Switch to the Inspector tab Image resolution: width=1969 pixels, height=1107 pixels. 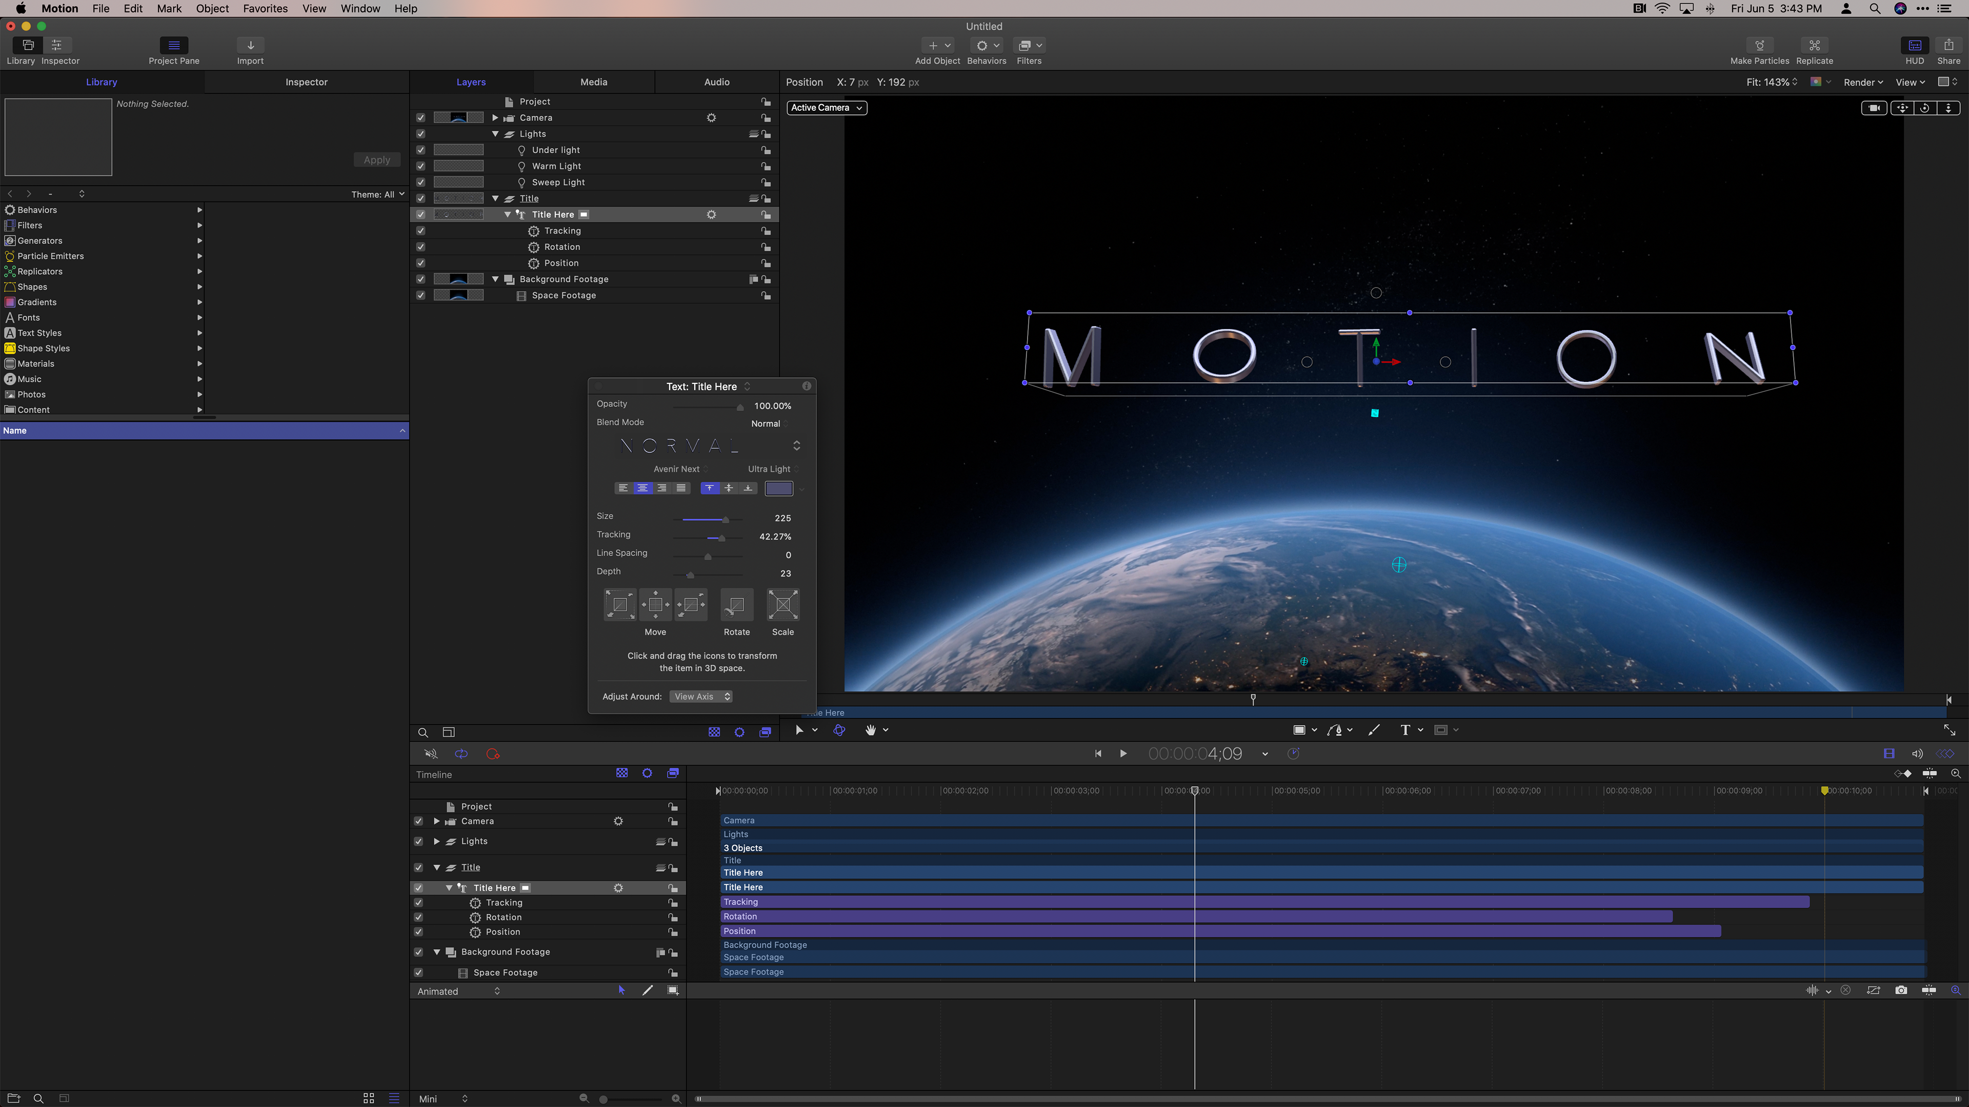click(306, 82)
